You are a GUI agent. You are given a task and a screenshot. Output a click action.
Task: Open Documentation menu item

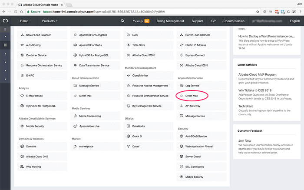[x=234, y=21]
